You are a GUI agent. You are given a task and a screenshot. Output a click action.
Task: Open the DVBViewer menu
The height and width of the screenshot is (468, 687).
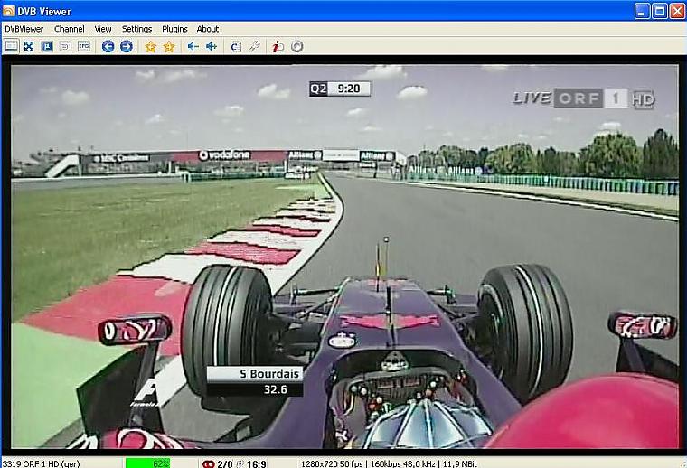coord(24,29)
